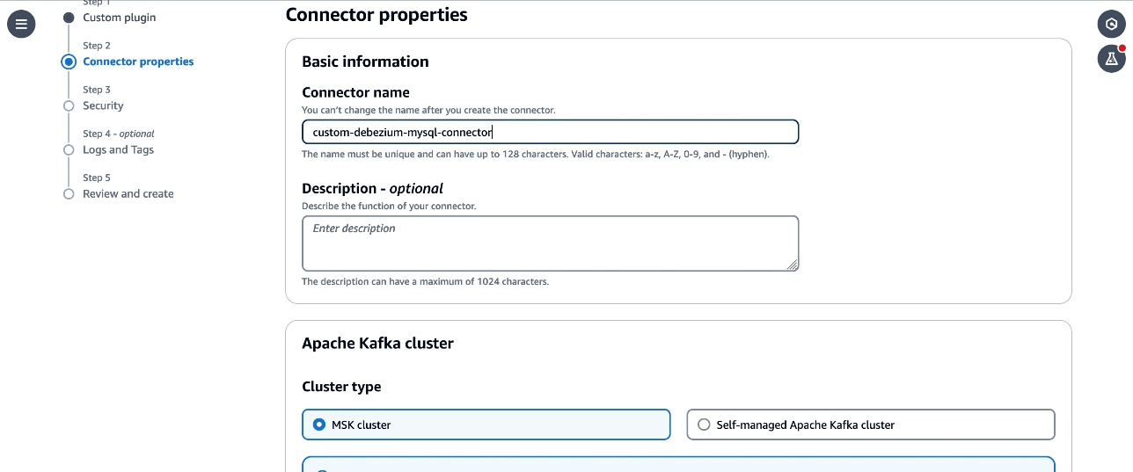
Task: Click text 'You can't change the name after you create the connector.'
Action: click(428, 111)
